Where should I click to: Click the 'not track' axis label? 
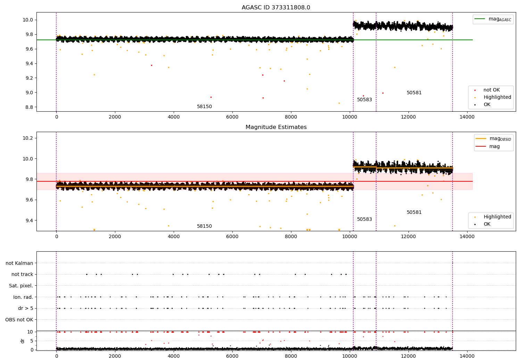click(x=22, y=275)
